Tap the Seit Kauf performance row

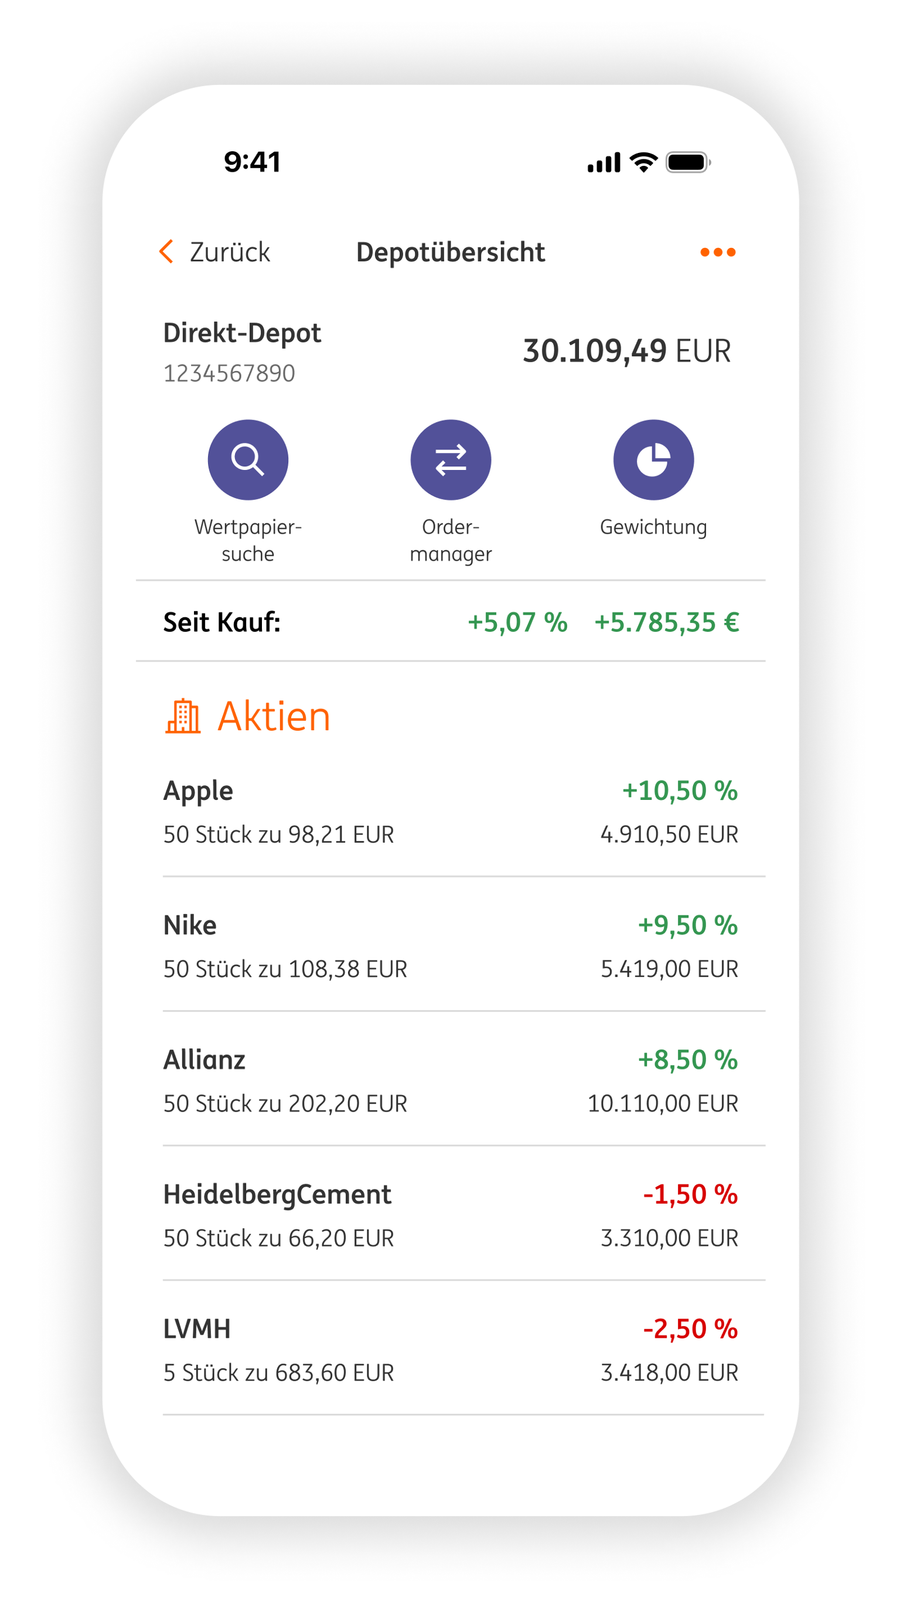(451, 622)
